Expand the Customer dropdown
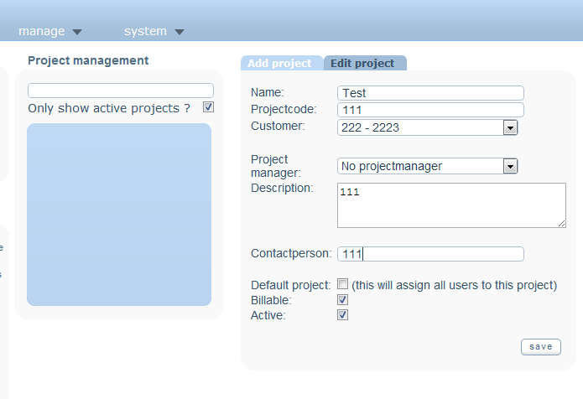 (x=510, y=127)
